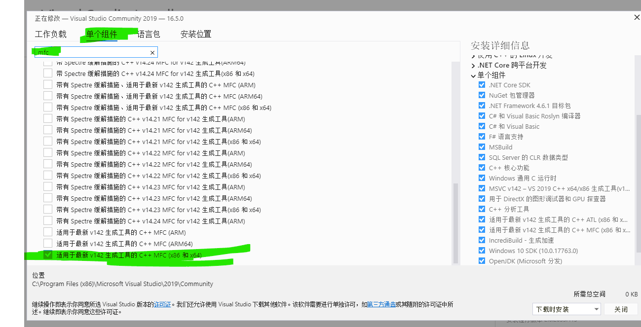
Task: Expand the .NET Core 跨平台开发 details section
Action: 473,66
